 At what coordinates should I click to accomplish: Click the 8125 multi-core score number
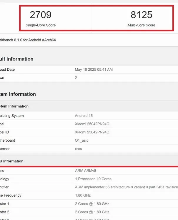click(x=142, y=15)
